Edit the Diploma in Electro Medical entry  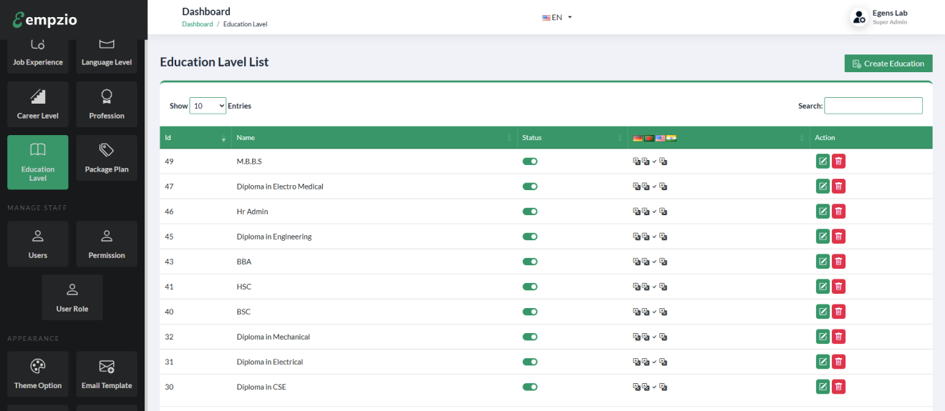coord(823,187)
